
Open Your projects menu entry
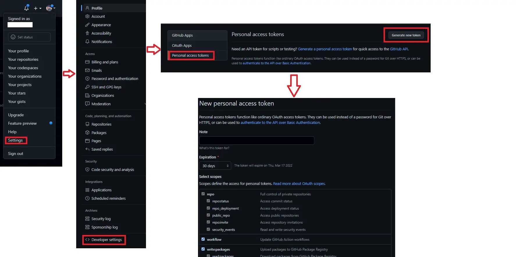click(20, 85)
